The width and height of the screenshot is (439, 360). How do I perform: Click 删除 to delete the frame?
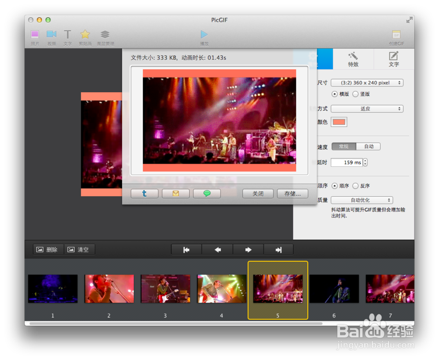(48, 249)
